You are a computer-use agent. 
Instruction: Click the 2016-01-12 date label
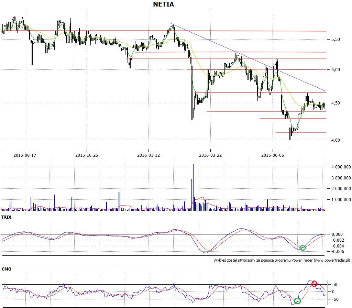pyautogui.click(x=148, y=155)
